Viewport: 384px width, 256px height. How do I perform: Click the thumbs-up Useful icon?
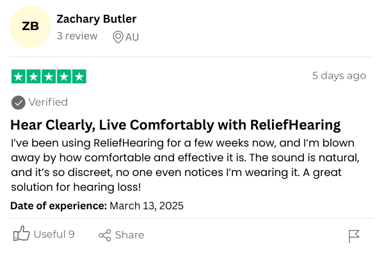point(22,234)
